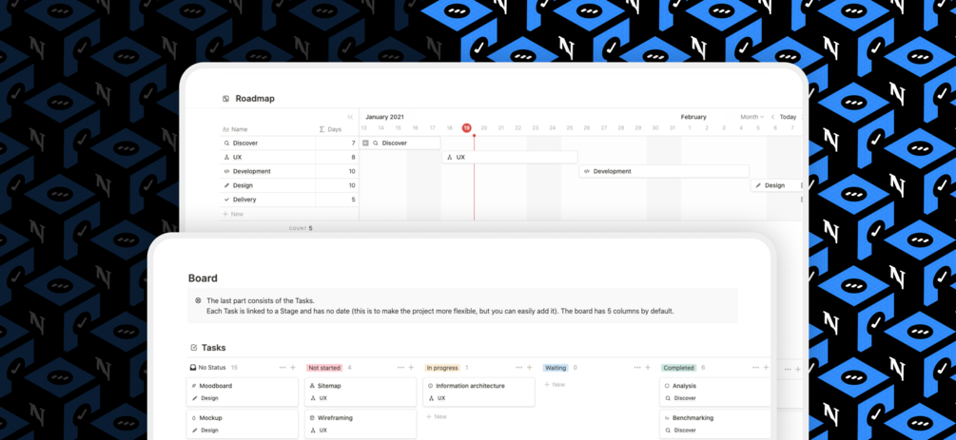Open the Sitemap task card
Screen dimensions: 956x440
[x=361, y=392]
